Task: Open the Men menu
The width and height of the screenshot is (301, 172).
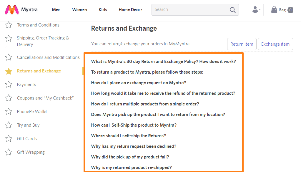Action: (56, 10)
